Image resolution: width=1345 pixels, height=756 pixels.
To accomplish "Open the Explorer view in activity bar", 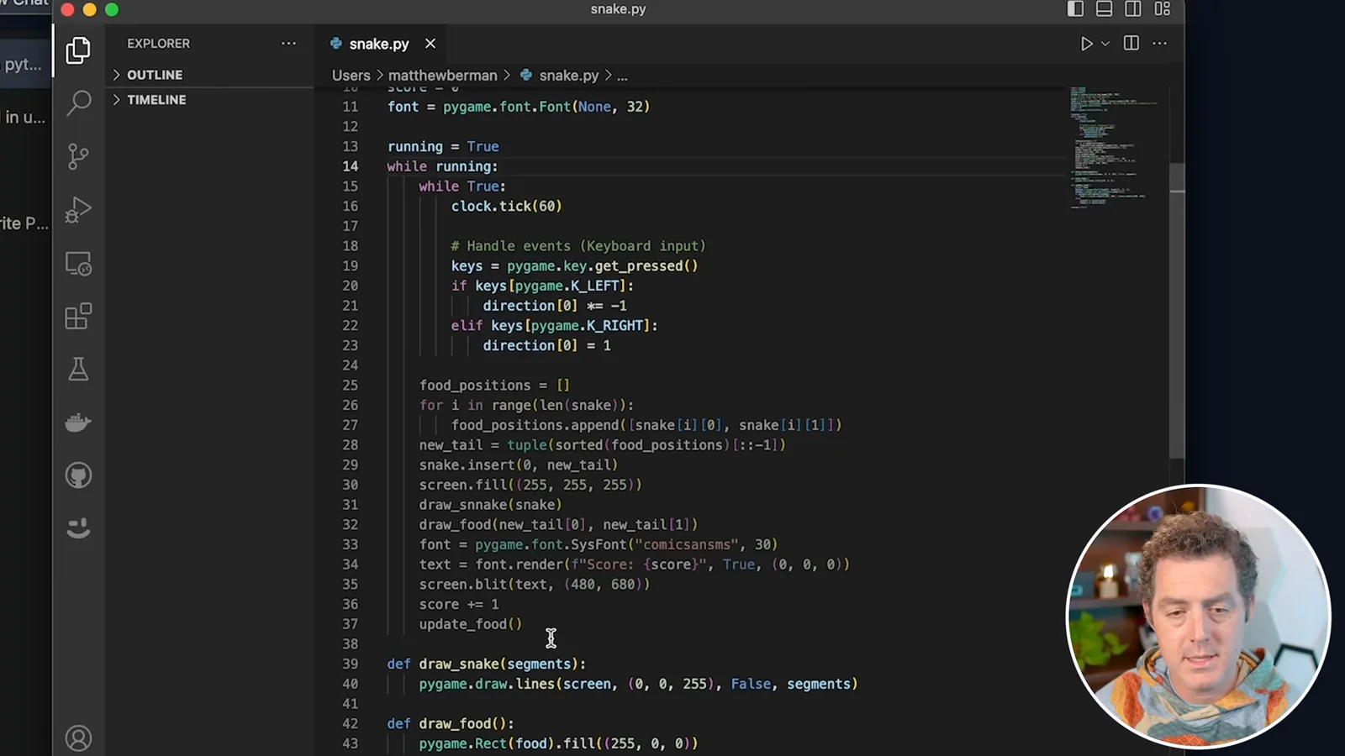I will [x=78, y=50].
